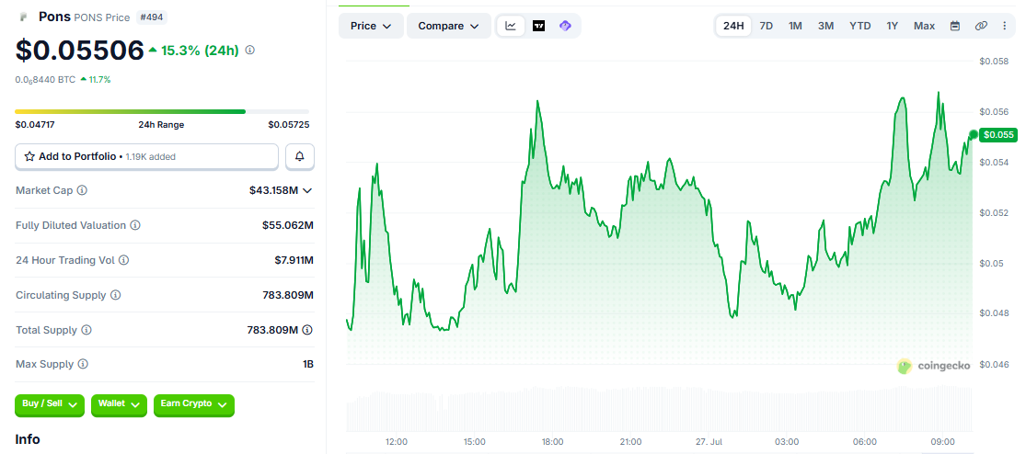Open the Buy / Sell dropdown
Image resolution: width=1026 pixels, height=454 pixels.
tap(50, 404)
